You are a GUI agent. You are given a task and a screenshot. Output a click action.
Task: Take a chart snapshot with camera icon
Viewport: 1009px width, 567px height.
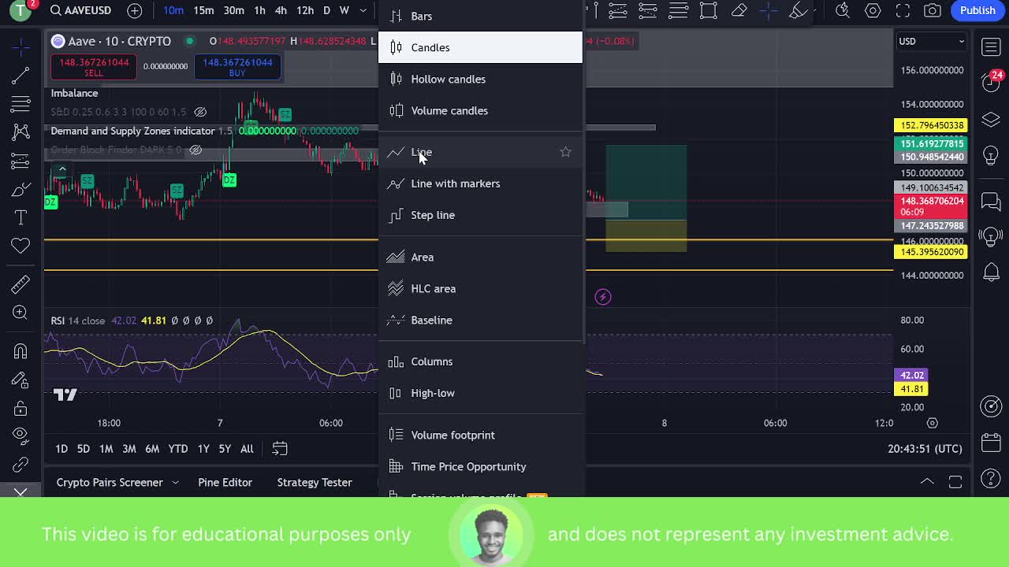[x=933, y=10]
